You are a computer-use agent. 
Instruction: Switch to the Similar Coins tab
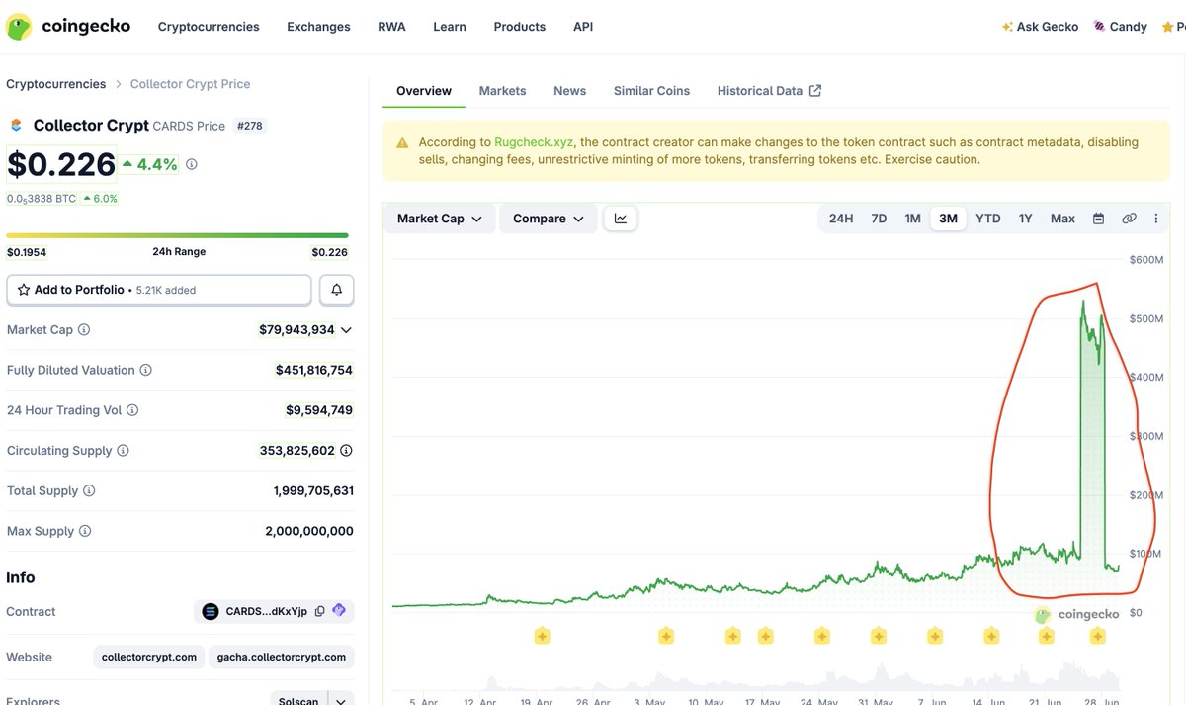(x=651, y=91)
